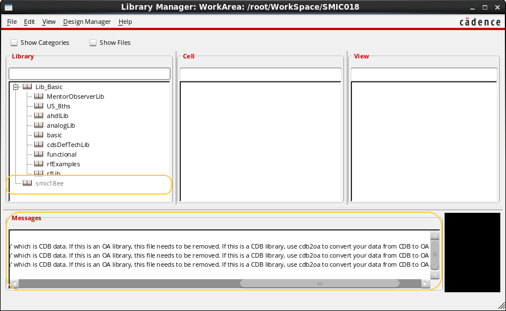
Task: Click the Library filter text field
Action: coord(89,74)
